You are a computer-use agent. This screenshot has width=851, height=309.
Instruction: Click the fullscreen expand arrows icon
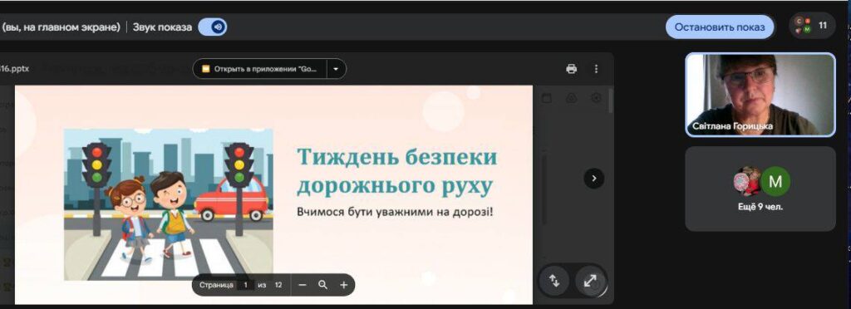(x=590, y=281)
